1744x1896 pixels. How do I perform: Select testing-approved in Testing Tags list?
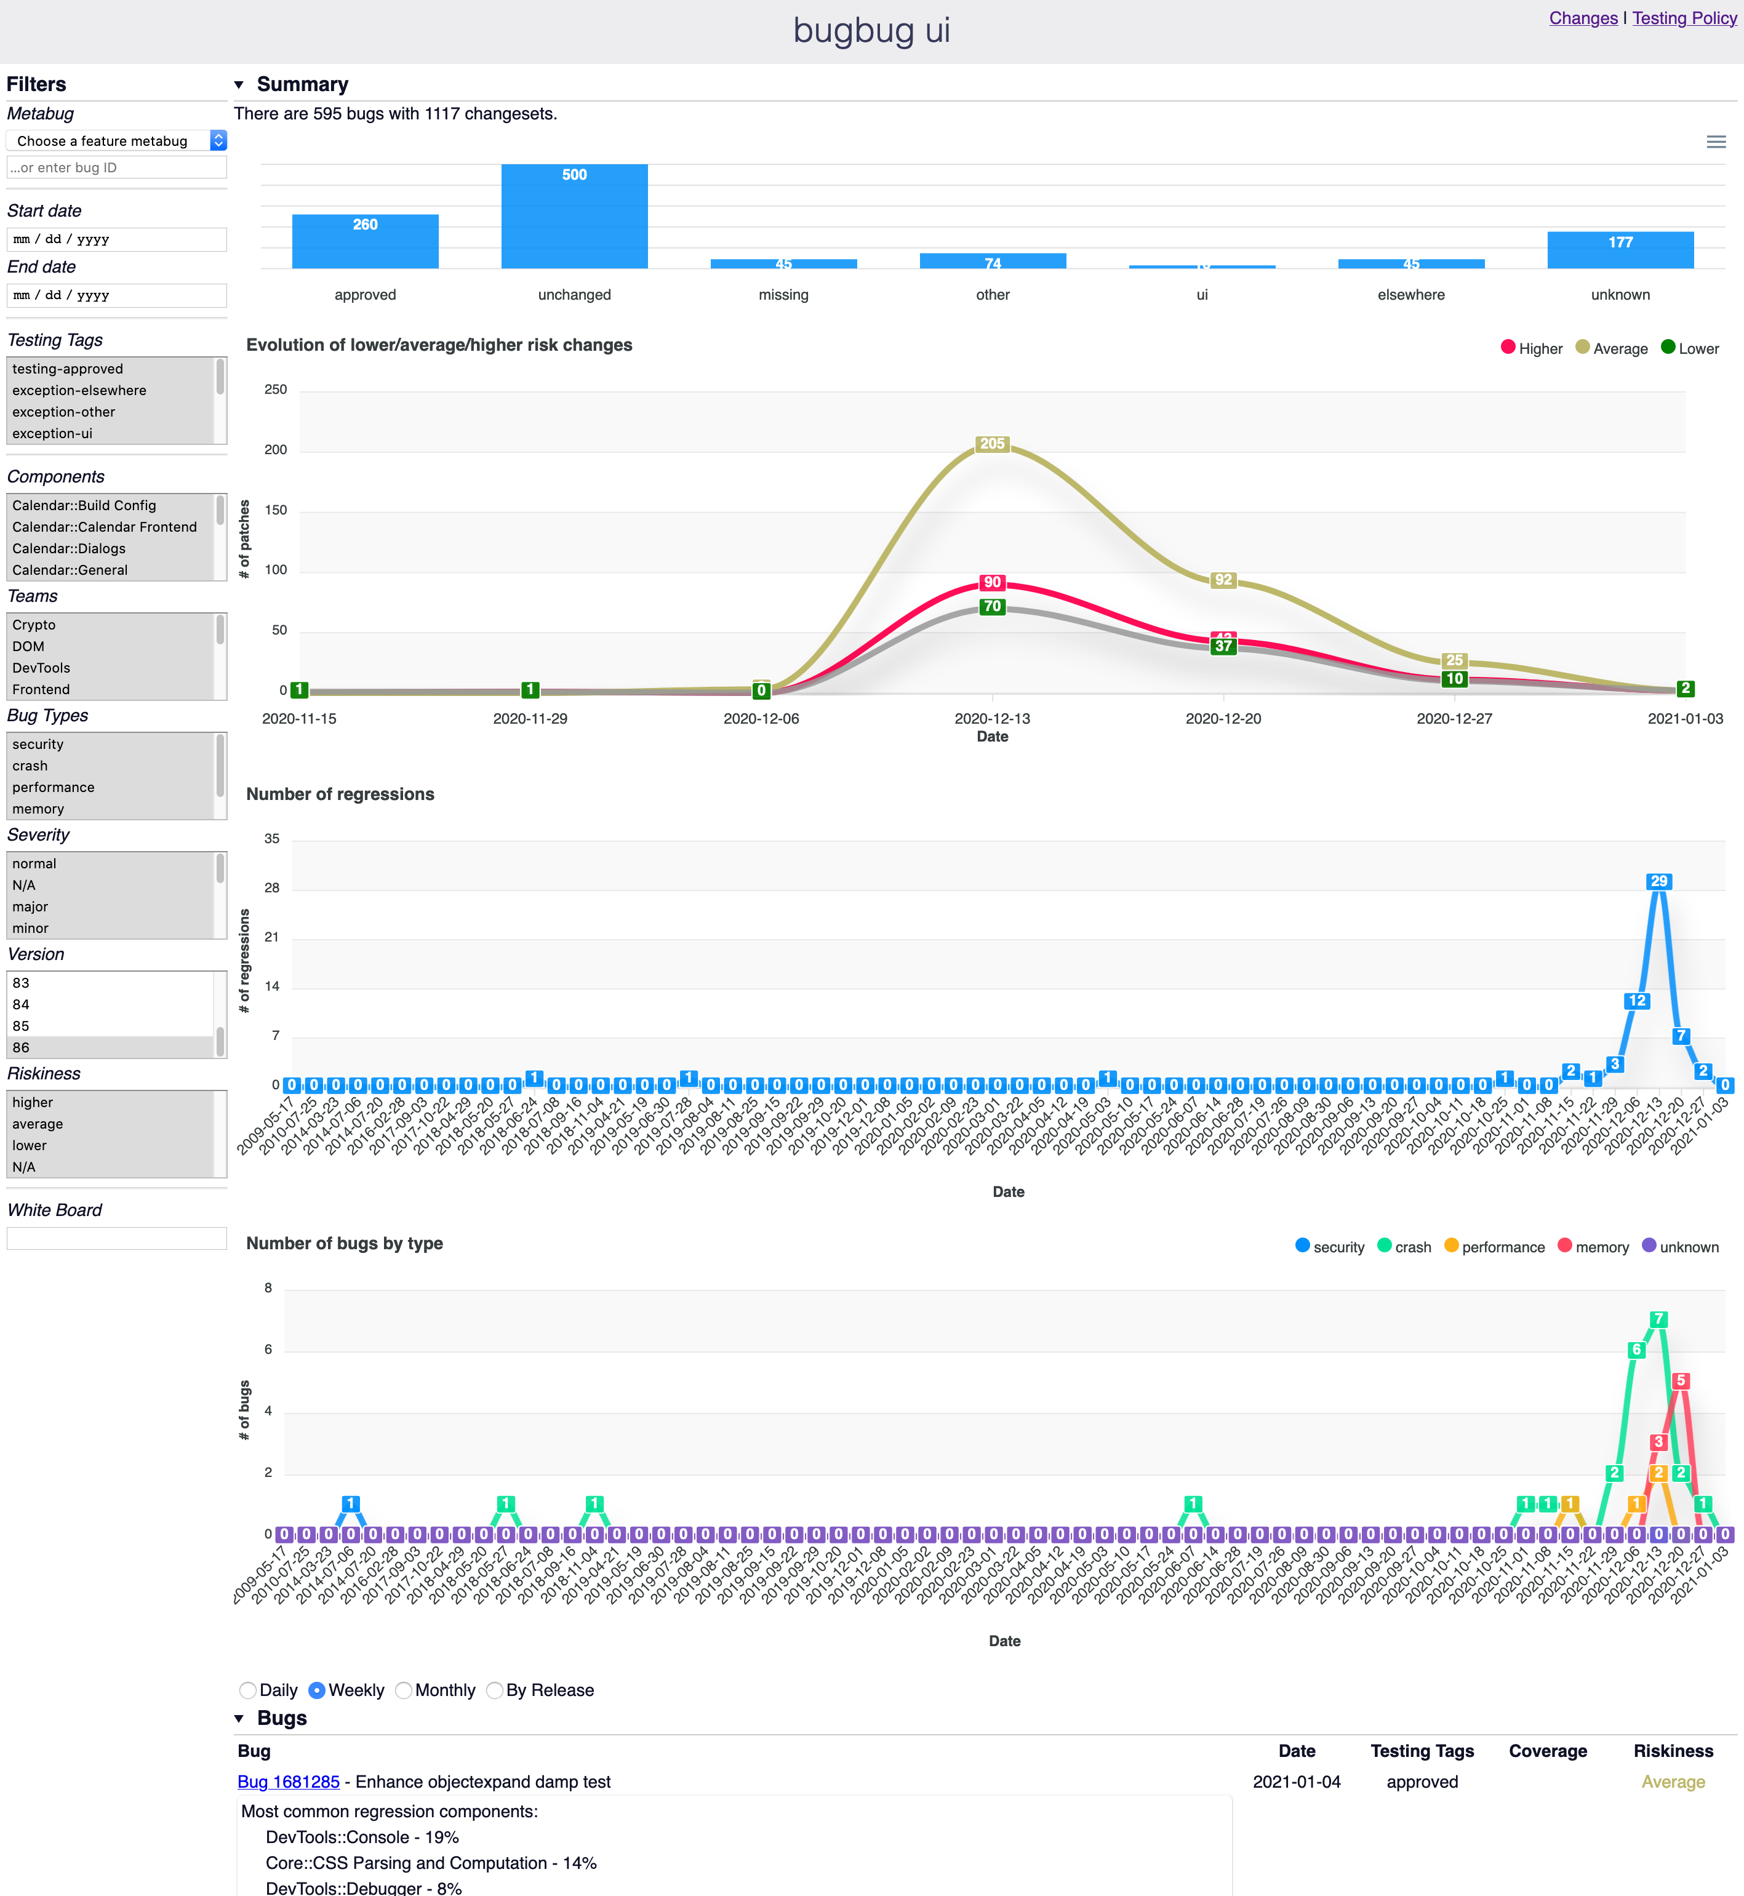pos(68,369)
